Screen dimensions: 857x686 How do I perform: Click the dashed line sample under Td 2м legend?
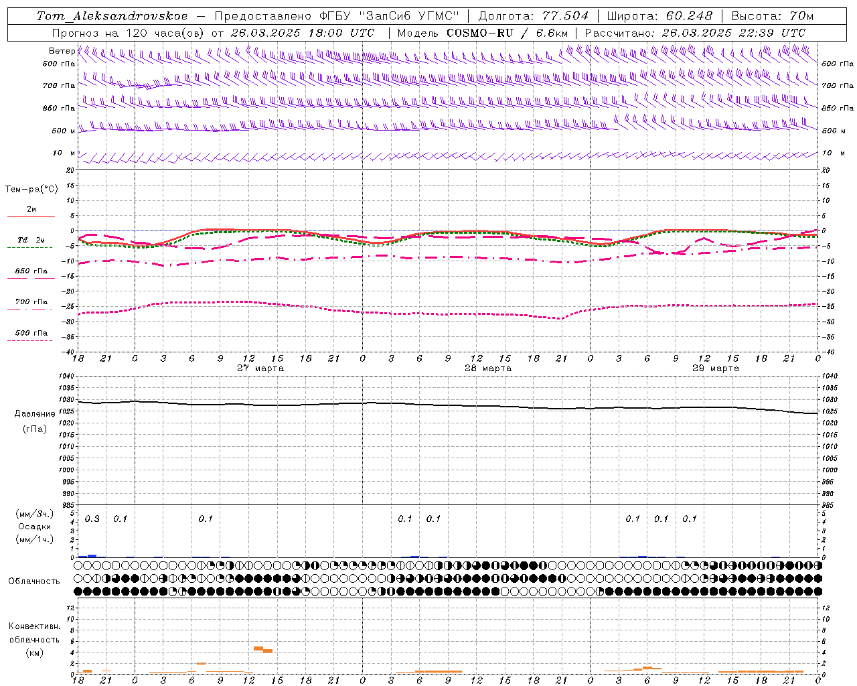point(29,248)
